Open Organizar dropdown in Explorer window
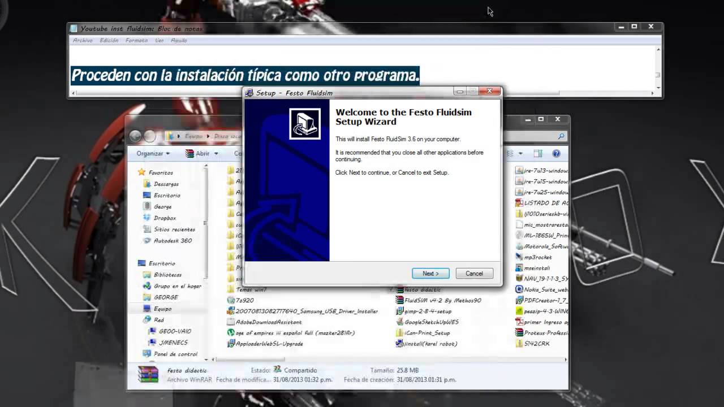The width and height of the screenshot is (724, 407). coord(153,153)
